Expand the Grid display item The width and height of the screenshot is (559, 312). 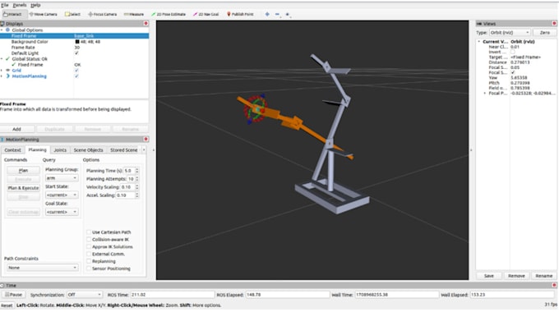(2, 71)
